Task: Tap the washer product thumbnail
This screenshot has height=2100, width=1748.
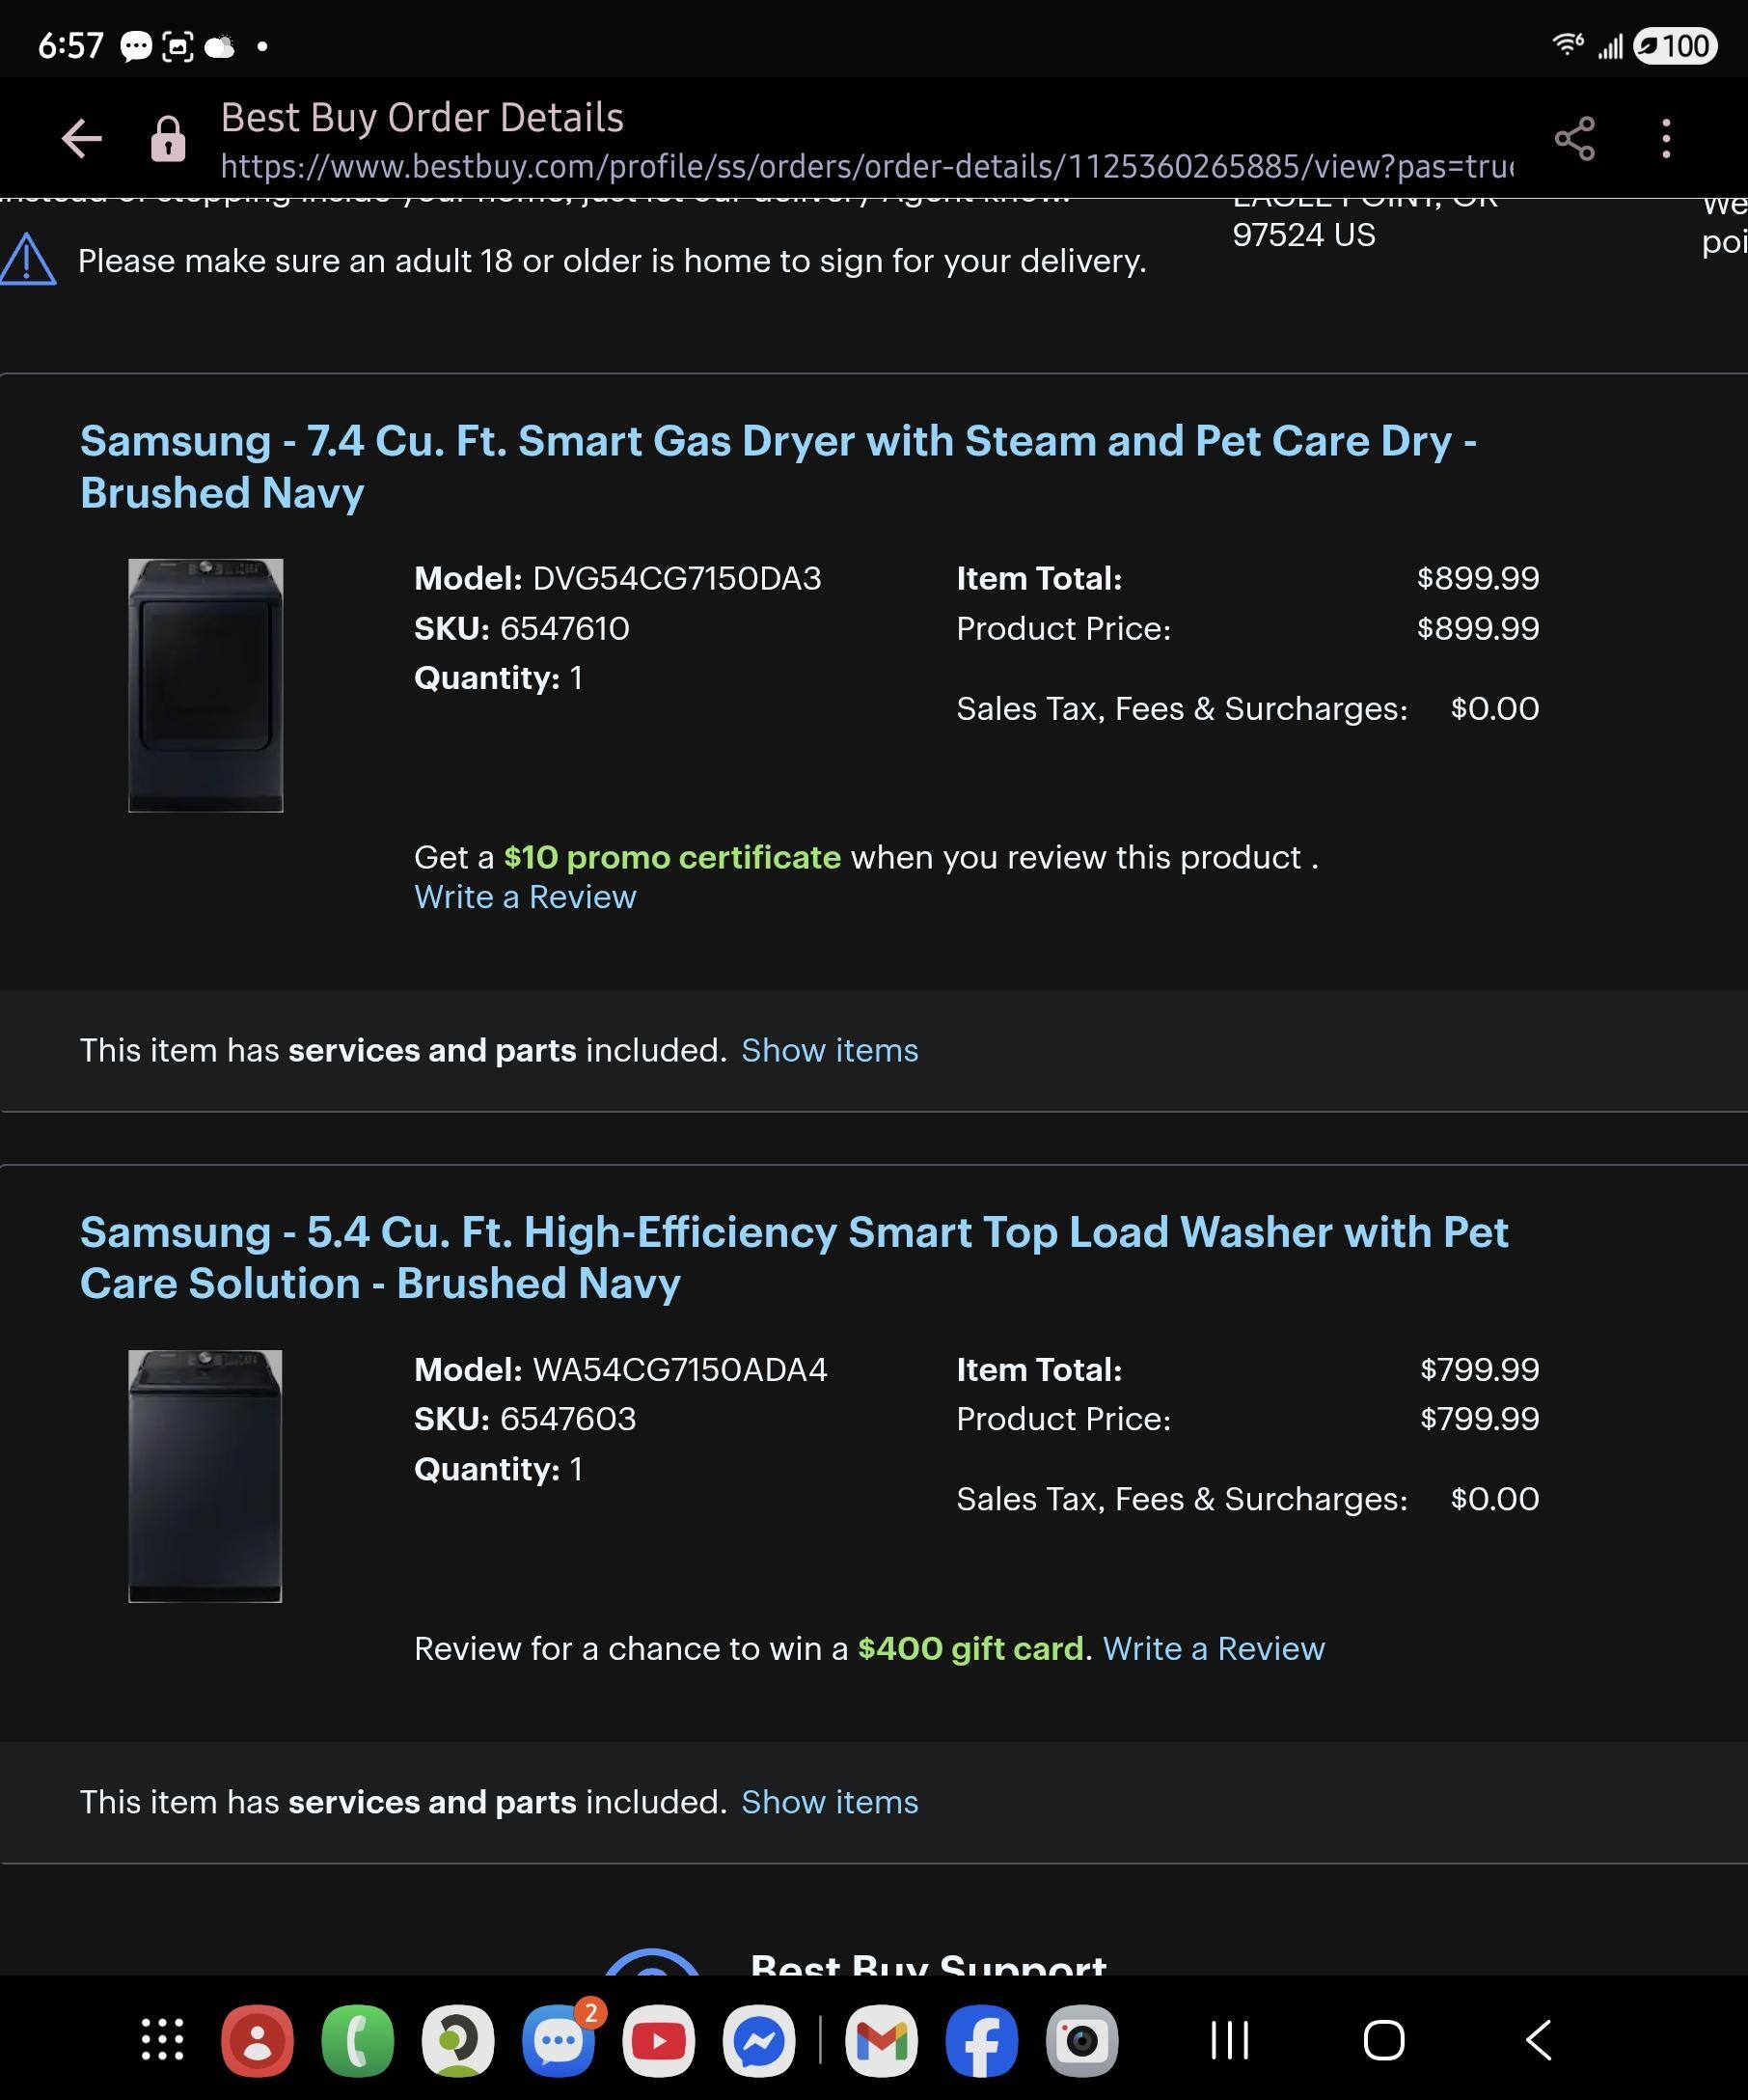Action: pyautogui.click(x=205, y=1491)
